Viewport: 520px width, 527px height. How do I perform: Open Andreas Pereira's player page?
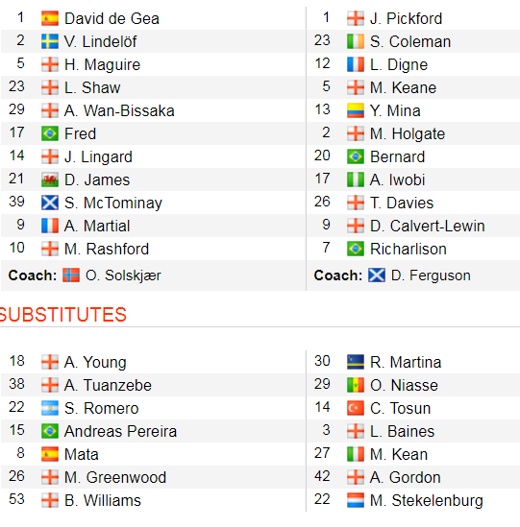click(120, 431)
